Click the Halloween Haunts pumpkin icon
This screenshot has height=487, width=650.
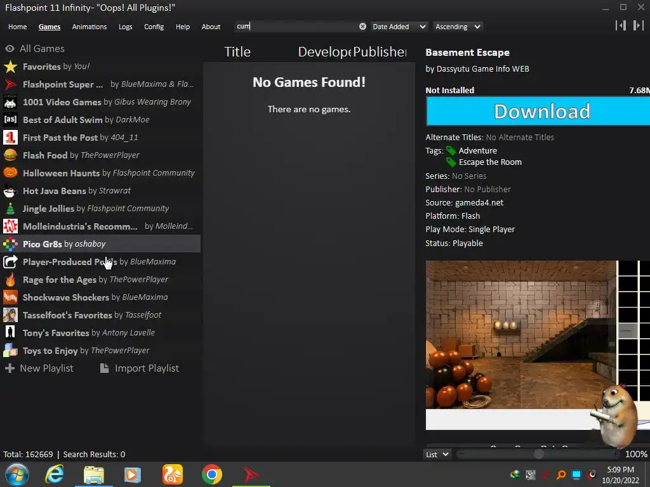tap(10, 172)
